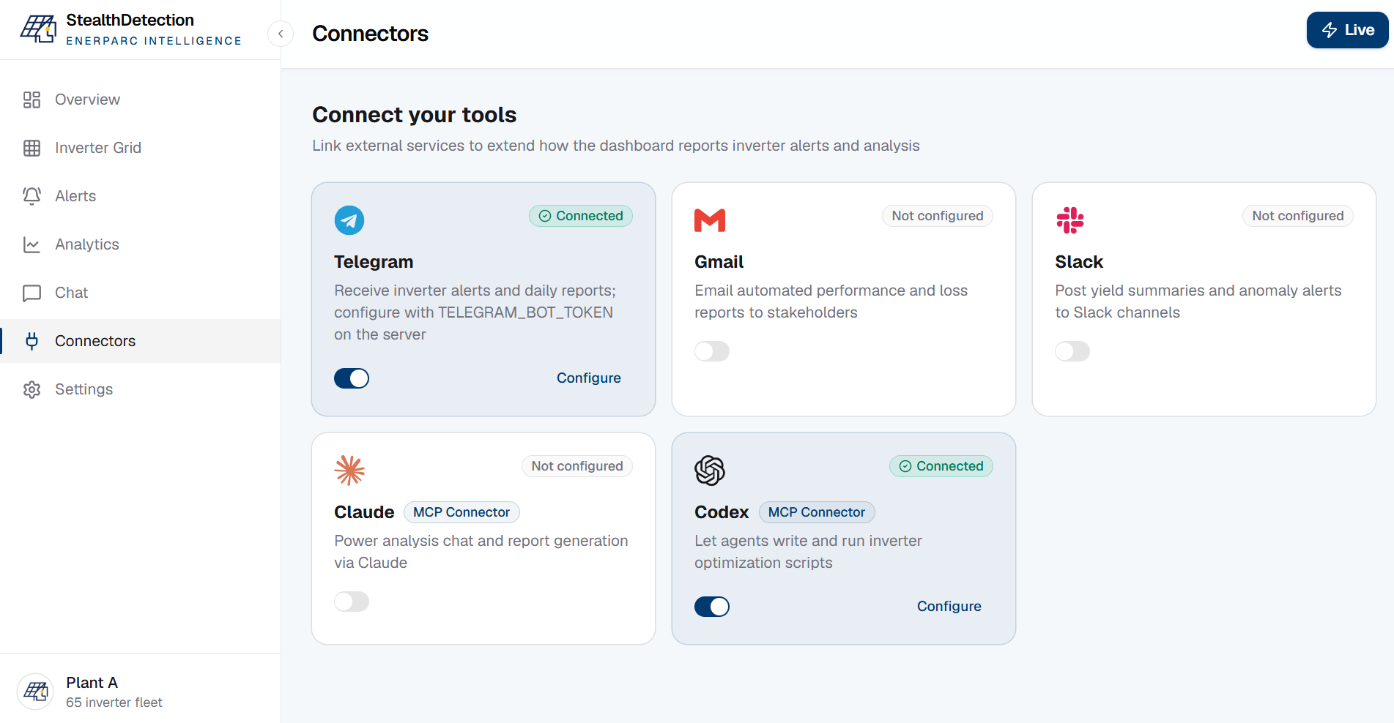The image size is (1394, 723).
Task: Click the Claude card title
Action: tap(364, 512)
